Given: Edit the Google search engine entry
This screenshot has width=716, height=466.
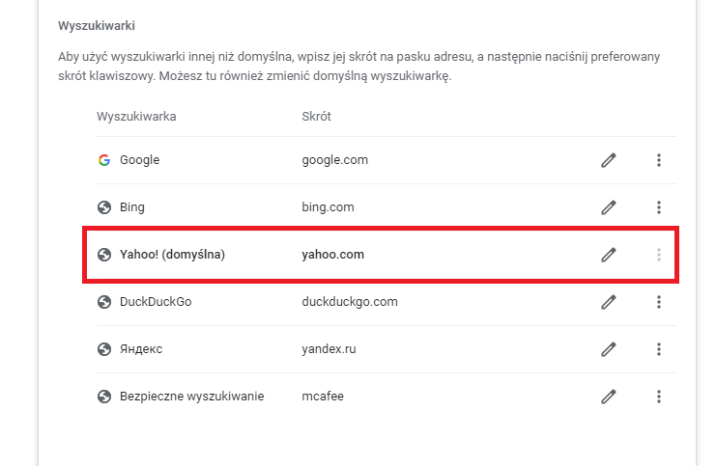Looking at the screenshot, I should (608, 160).
